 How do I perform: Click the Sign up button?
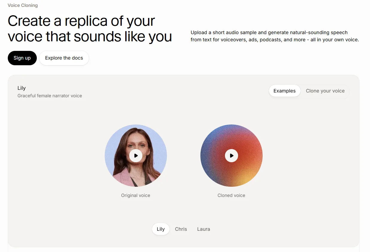pos(22,58)
